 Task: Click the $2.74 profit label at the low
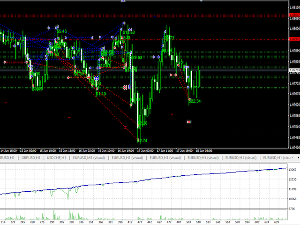tap(142, 141)
